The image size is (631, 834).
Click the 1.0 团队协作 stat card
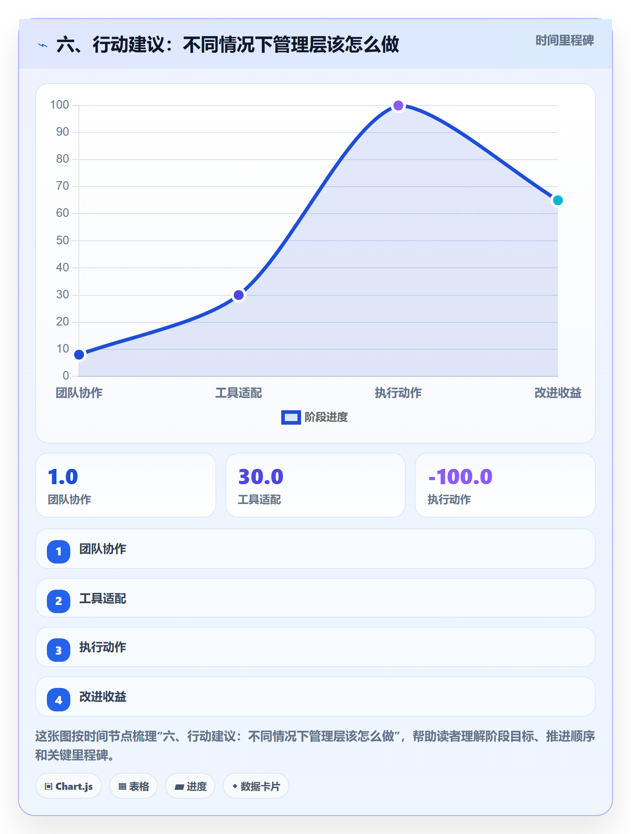pos(126,485)
